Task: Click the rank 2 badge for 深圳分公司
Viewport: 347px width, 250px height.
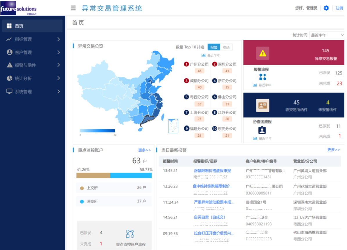Action: [x=214, y=64]
